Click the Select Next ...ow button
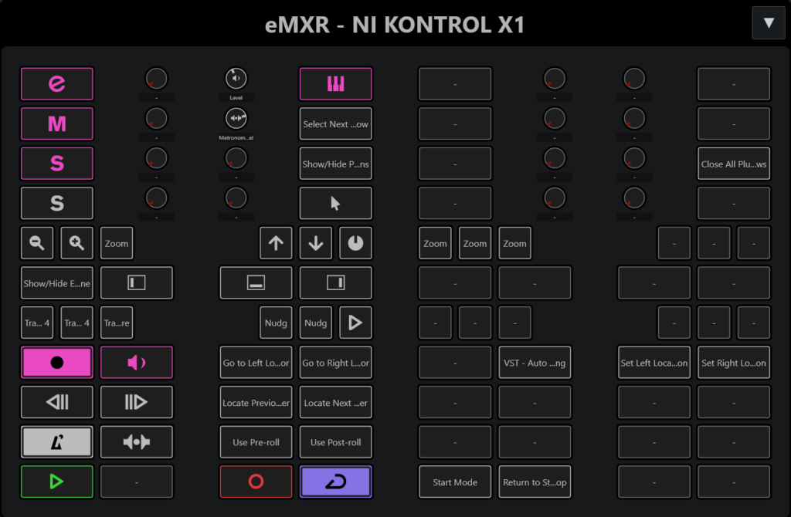 [x=335, y=123]
